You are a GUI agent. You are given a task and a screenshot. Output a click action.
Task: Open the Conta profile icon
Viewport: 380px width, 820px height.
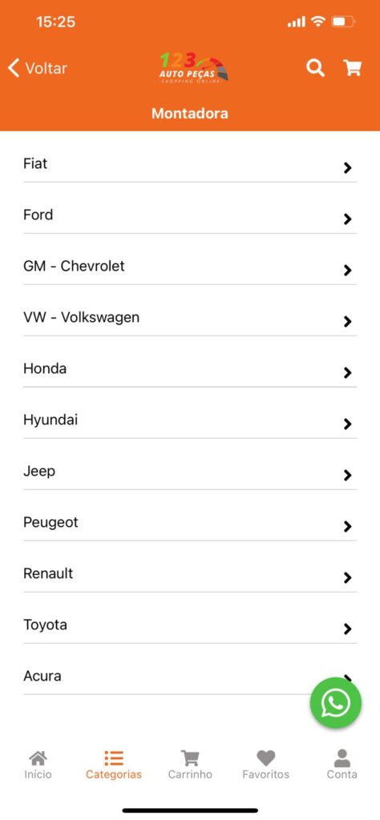click(342, 758)
